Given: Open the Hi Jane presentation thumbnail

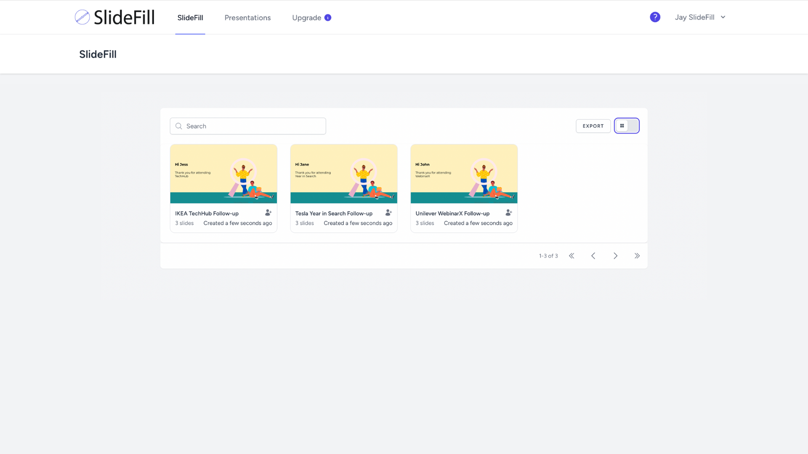Looking at the screenshot, I should click(344, 174).
